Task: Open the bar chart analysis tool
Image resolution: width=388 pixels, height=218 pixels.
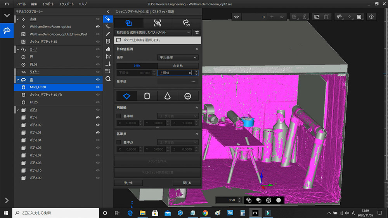Action: 108,49
